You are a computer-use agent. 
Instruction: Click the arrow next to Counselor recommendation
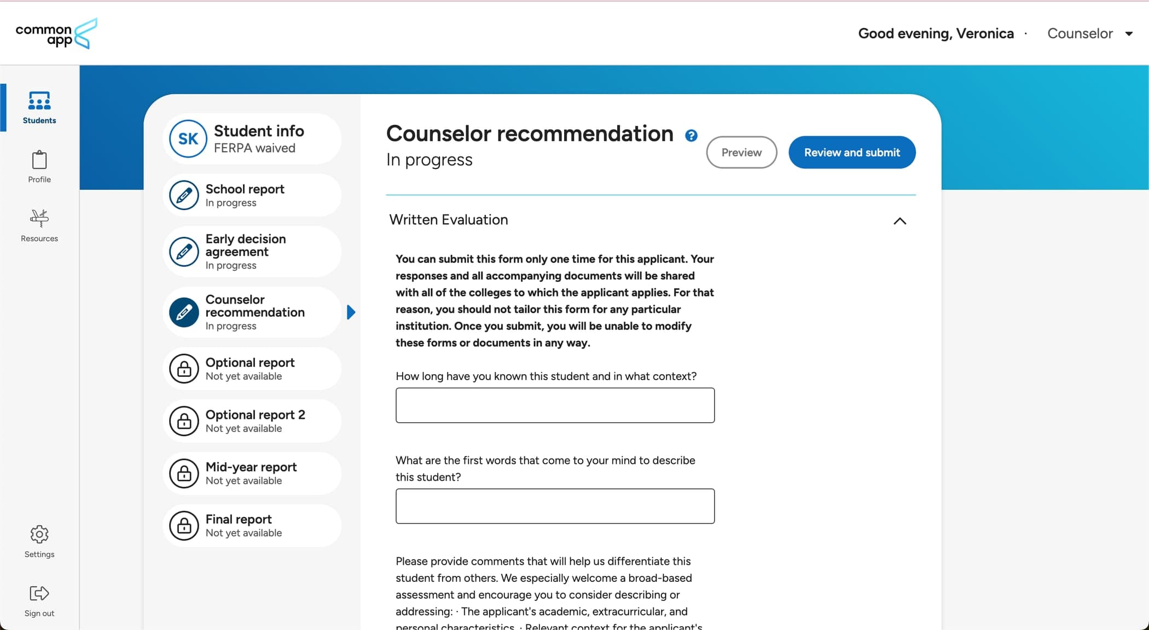(x=350, y=311)
